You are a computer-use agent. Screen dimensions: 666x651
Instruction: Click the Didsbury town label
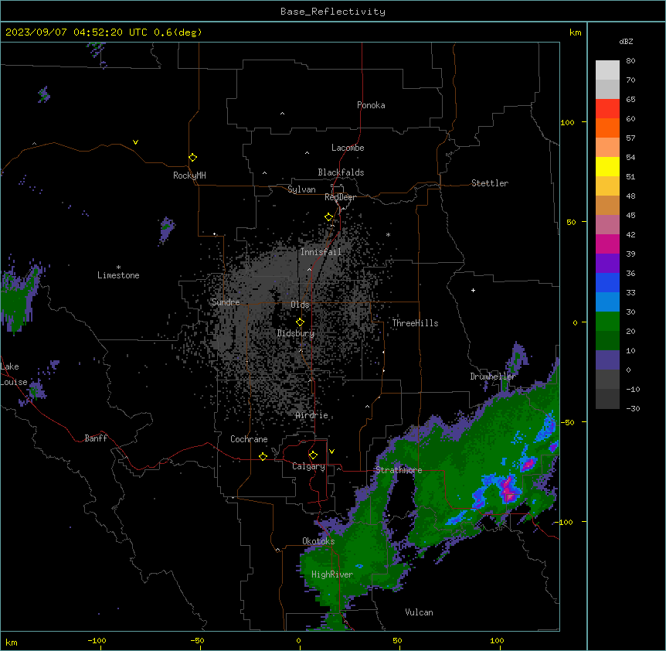(296, 333)
